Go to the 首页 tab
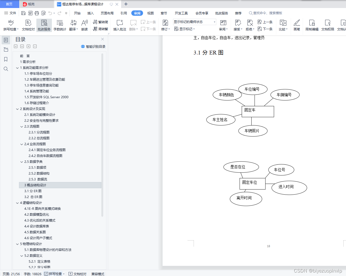Viewport: 346px width, 276px height. pos(9,4)
